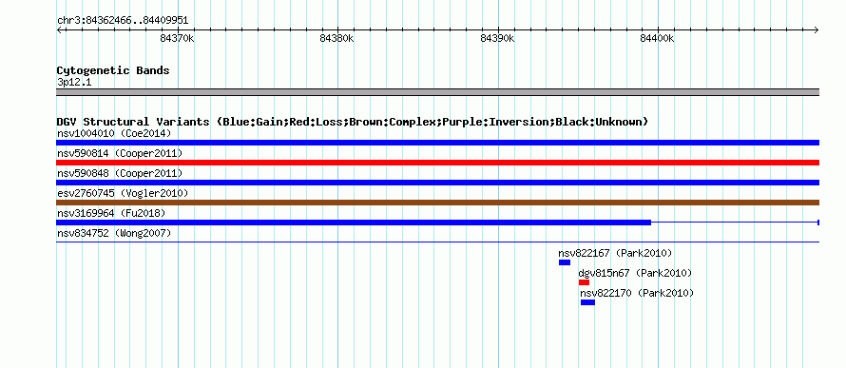The image size is (846, 368).
Task: Click the blue nsv590848 variant bar
Action: click(437, 183)
